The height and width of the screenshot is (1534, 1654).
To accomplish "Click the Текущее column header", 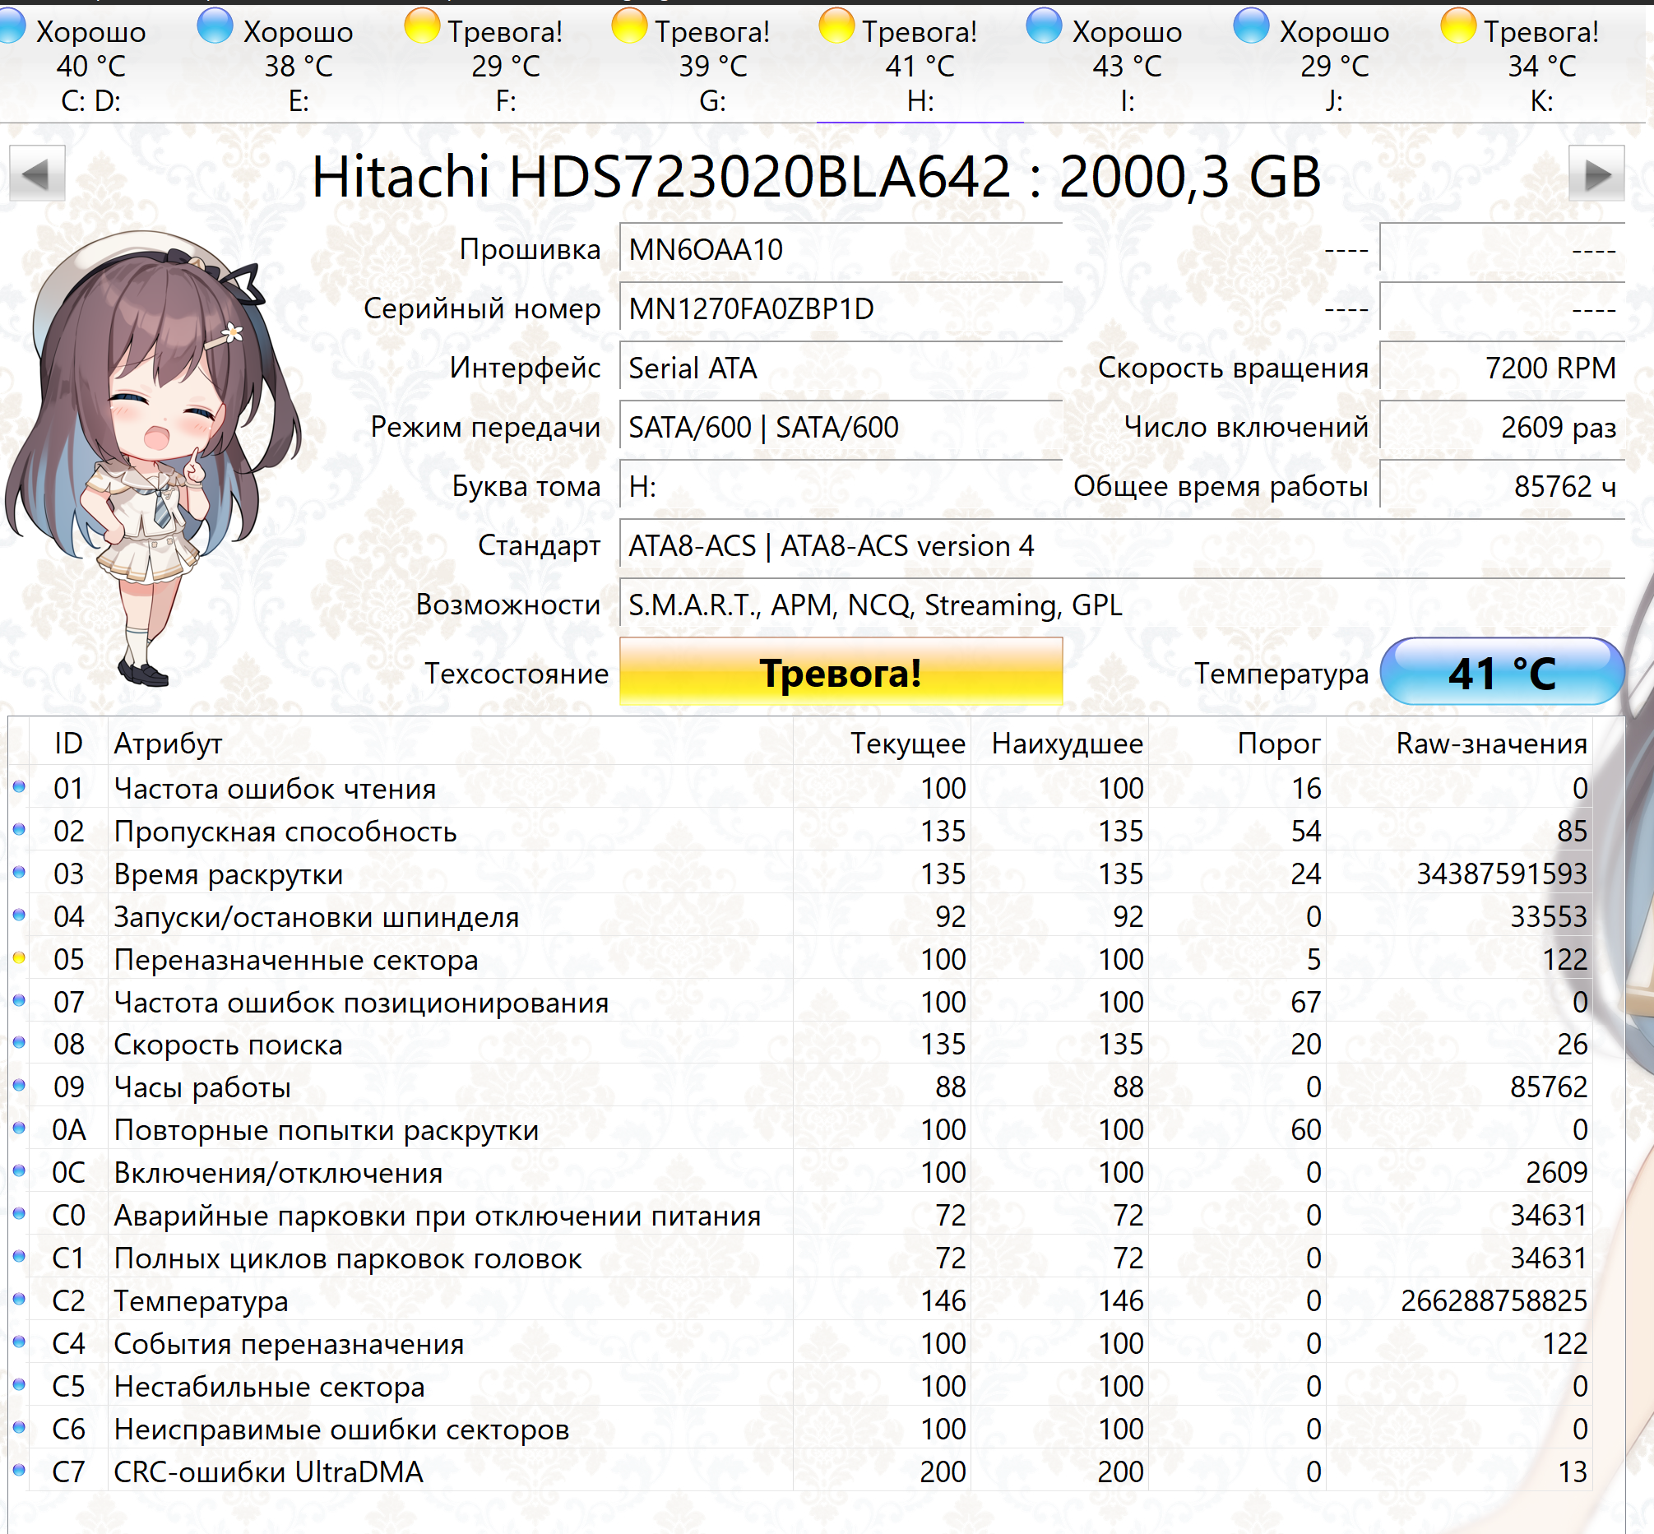I will click(x=883, y=742).
